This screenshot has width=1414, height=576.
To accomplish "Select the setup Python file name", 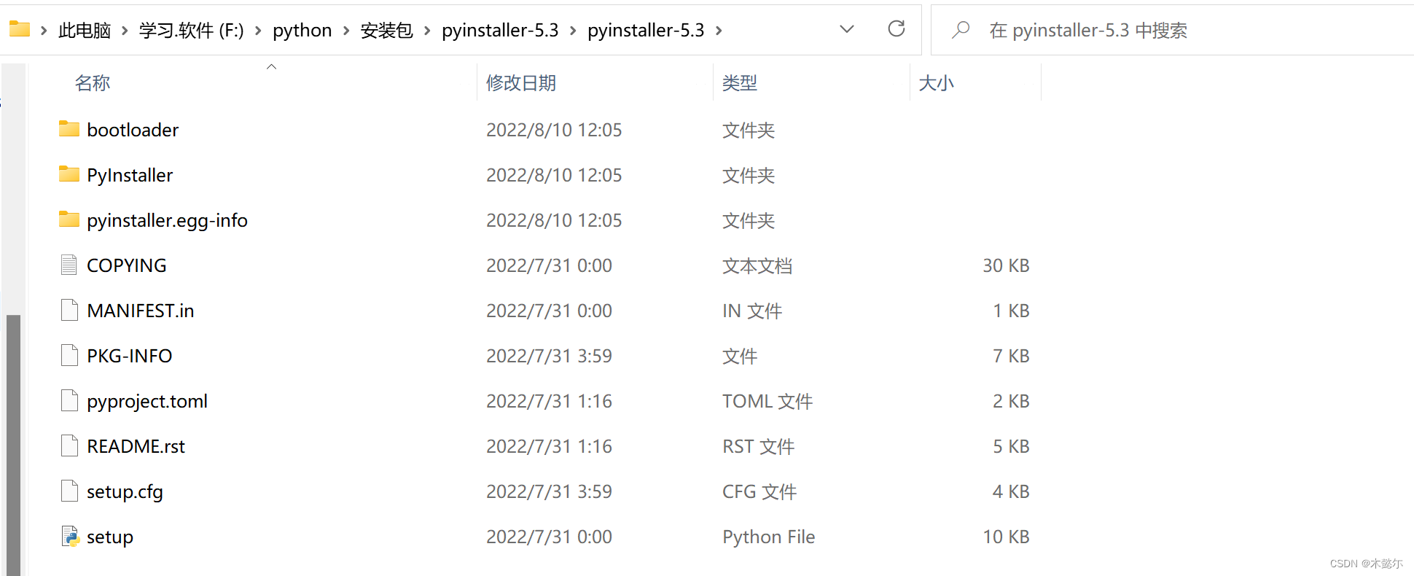I will (110, 536).
